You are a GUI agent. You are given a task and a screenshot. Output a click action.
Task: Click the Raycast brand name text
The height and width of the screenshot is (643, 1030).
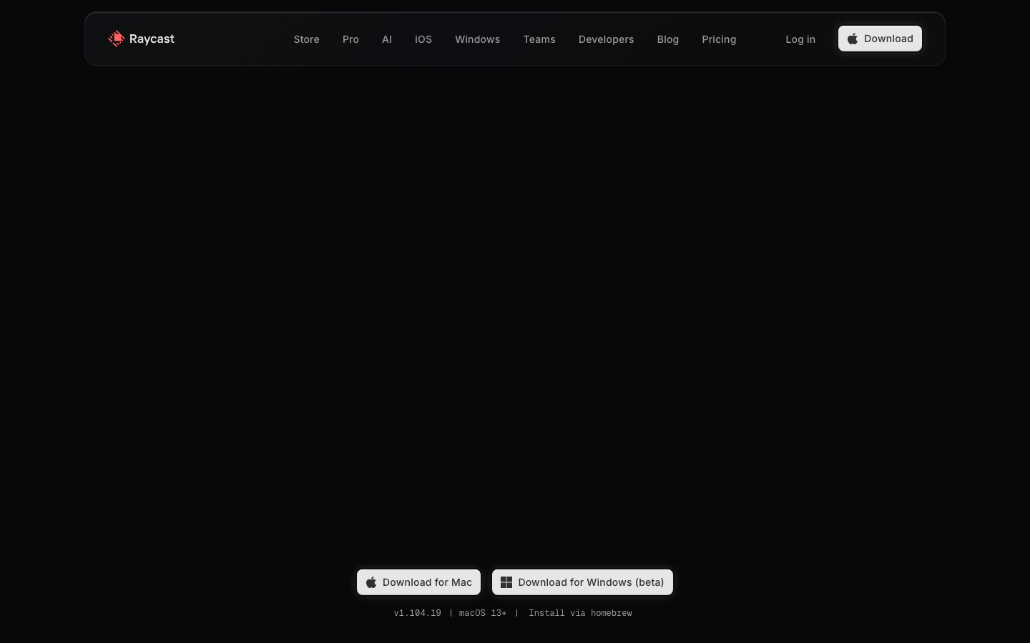click(152, 39)
